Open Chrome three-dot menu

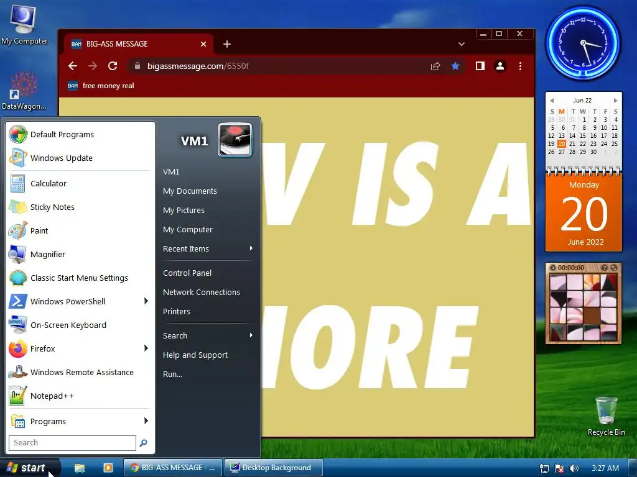pos(521,66)
